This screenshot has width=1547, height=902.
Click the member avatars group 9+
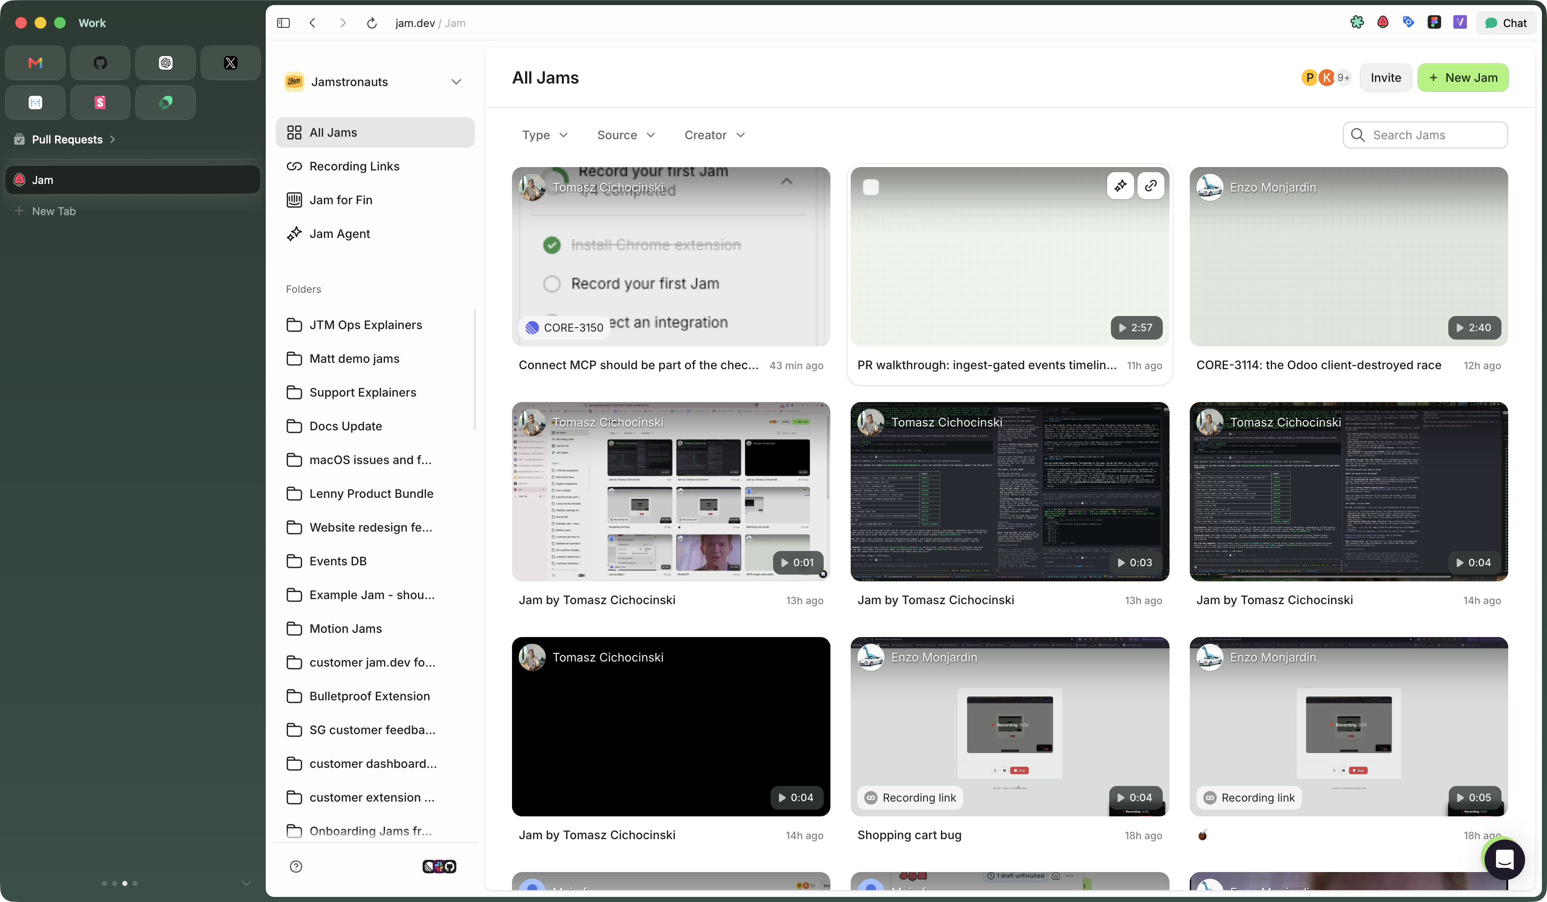pos(1326,78)
